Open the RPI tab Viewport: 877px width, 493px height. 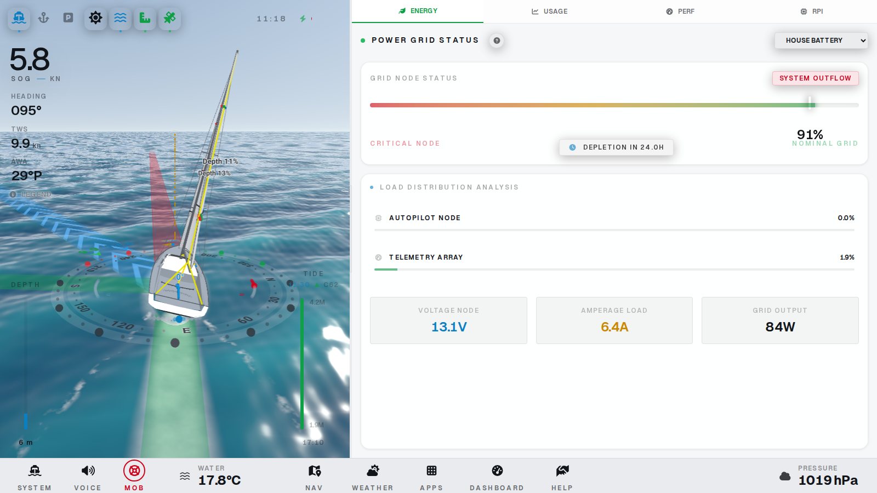[812, 12]
